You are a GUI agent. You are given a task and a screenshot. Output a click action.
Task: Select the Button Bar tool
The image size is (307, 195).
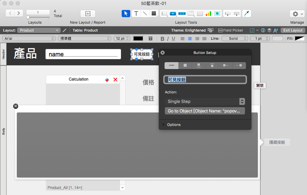click(182, 13)
